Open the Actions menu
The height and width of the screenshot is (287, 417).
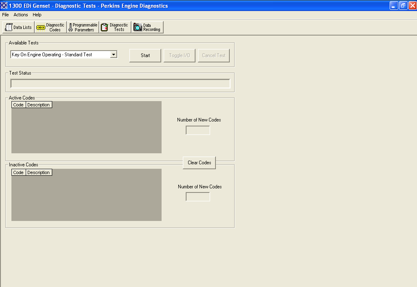(21, 15)
